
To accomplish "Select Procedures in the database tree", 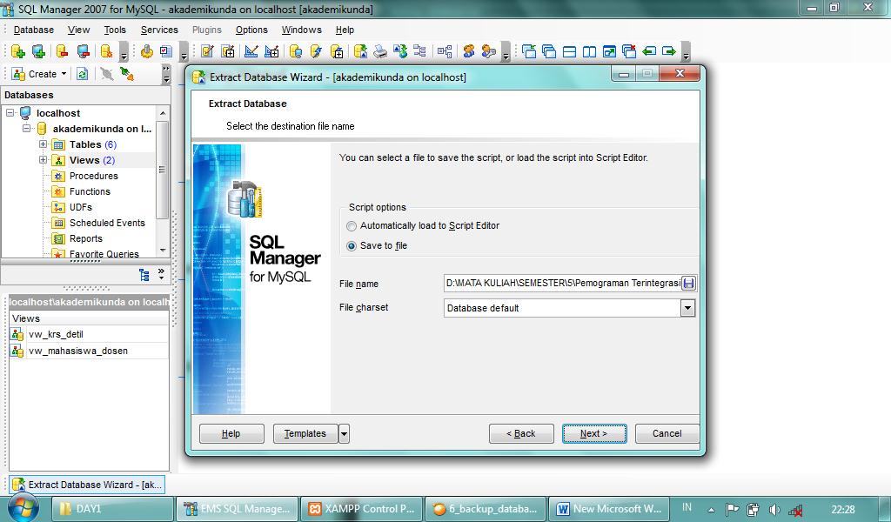I will [94, 176].
